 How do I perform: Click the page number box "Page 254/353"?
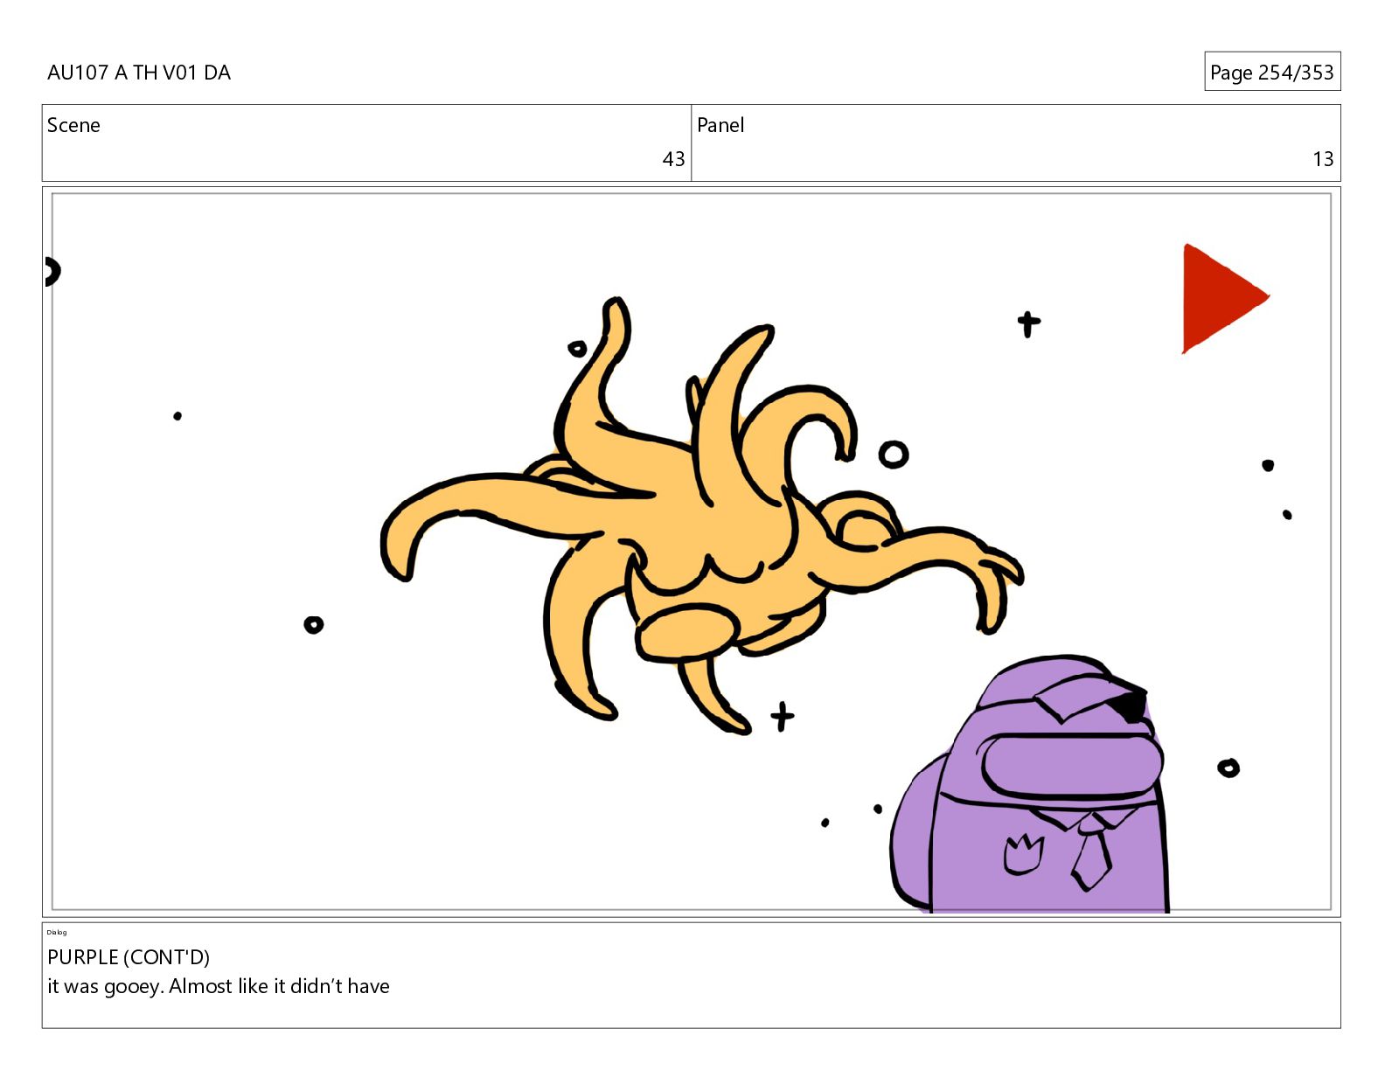(1272, 72)
